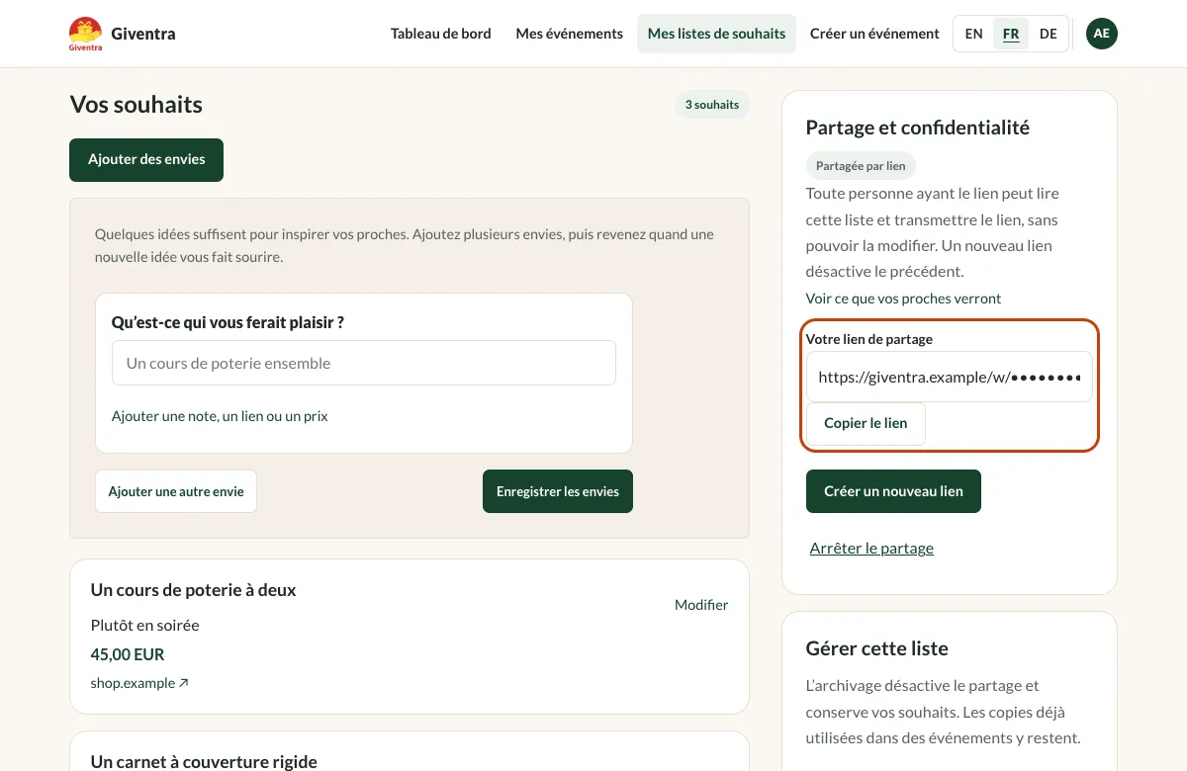Open the AE user avatar menu

tap(1102, 34)
